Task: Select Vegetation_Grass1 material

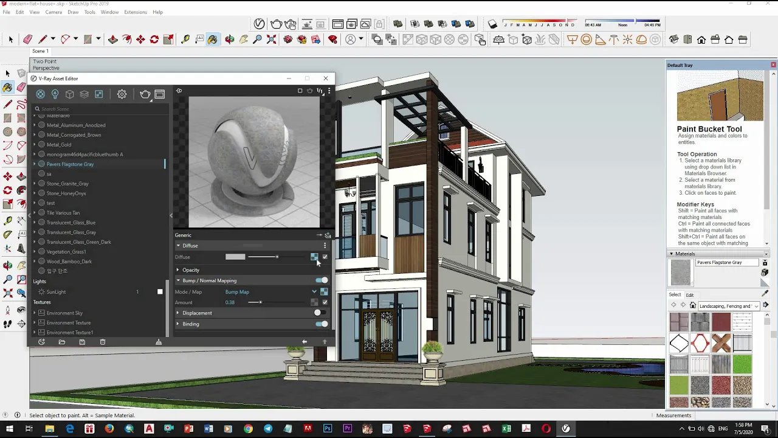Action: pyautogui.click(x=66, y=252)
